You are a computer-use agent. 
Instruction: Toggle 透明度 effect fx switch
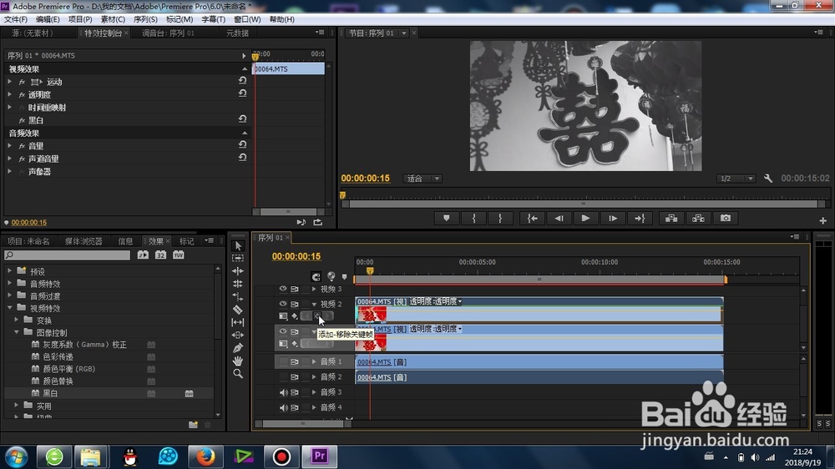point(22,95)
